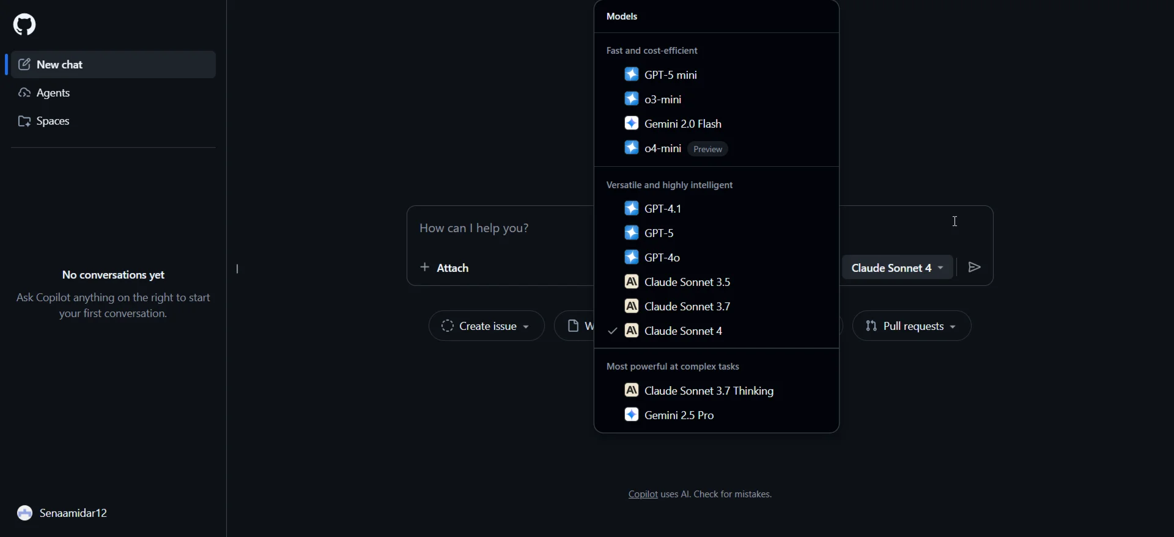Viewport: 1174px width, 537px height.
Task: Click the plus icon beside Attach
Action: pos(425,267)
